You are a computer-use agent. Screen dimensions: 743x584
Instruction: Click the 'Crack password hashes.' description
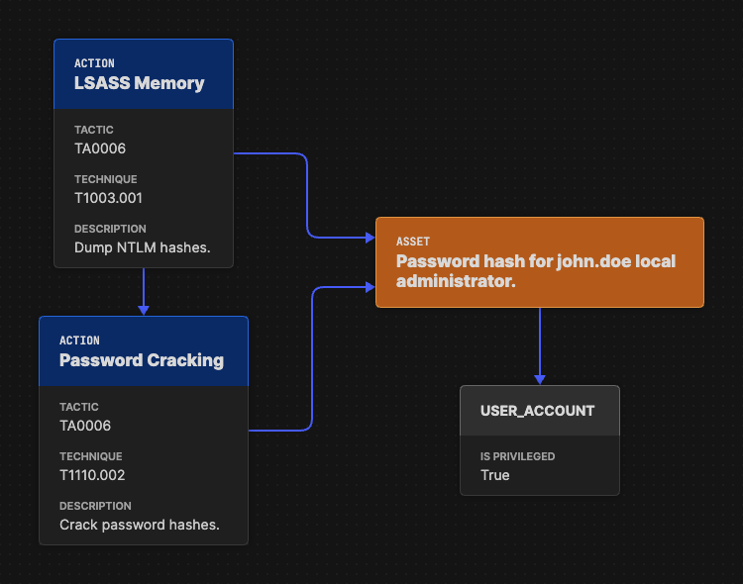(139, 525)
